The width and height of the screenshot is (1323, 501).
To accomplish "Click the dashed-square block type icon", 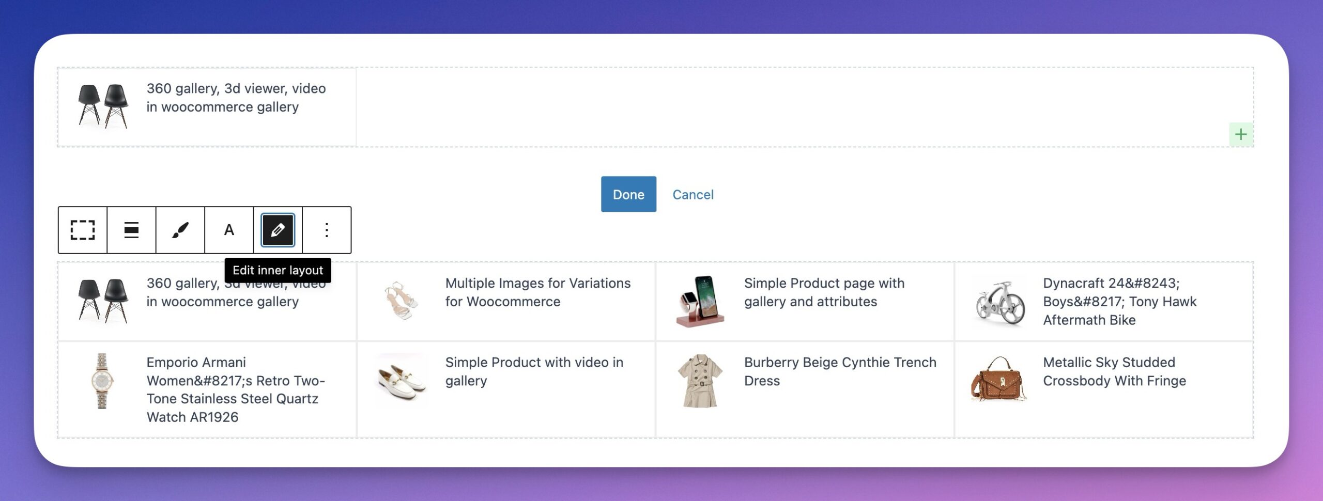I will pos(83,230).
